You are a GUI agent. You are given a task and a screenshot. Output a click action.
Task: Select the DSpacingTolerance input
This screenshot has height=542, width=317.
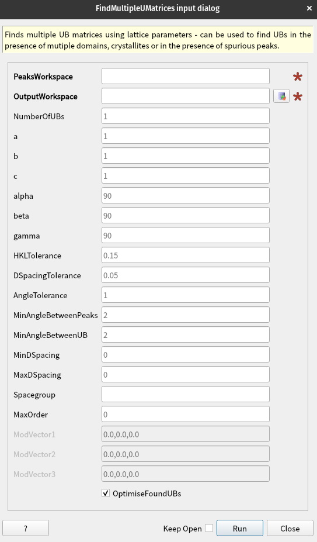tap(186, 275)
